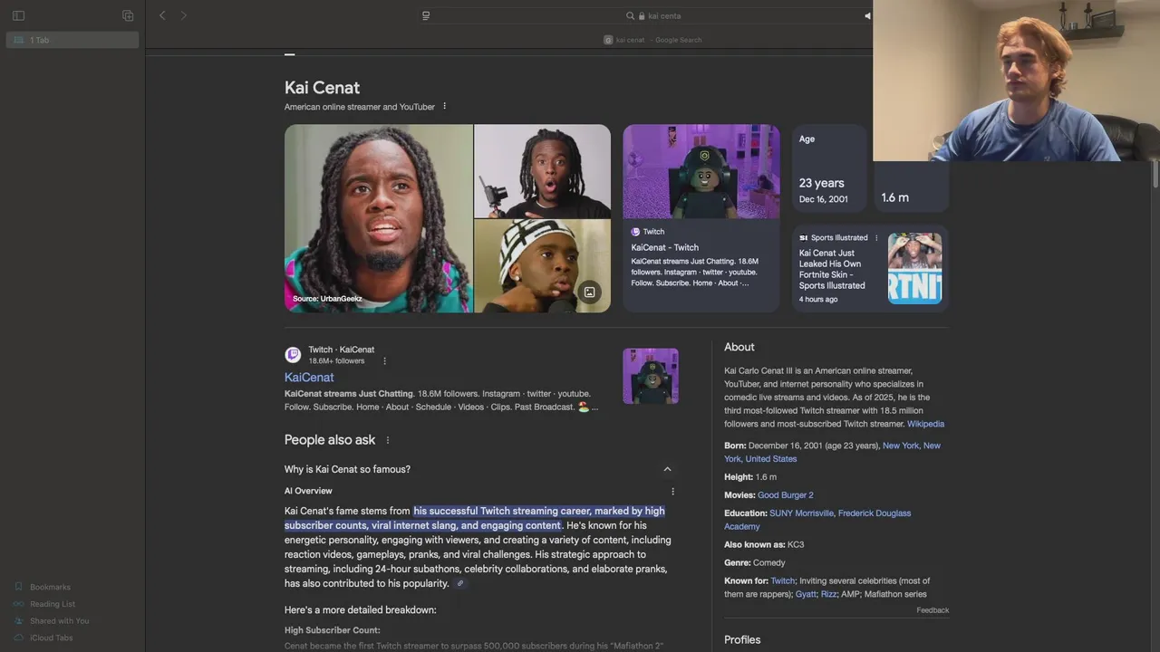The height and width of the screenshot is (652, 1160).
Task: Click the '18.6M+ followers' text under Twitch
Action: pos(336,361)
